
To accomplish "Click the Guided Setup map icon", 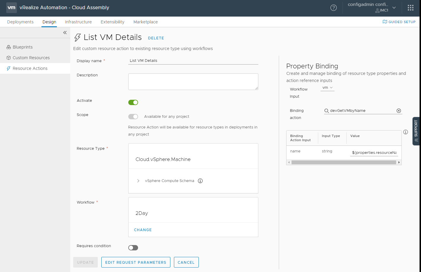I will point(385,22).
